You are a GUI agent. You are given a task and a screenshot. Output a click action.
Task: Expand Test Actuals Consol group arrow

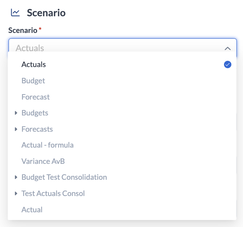(x=16, y=193)
